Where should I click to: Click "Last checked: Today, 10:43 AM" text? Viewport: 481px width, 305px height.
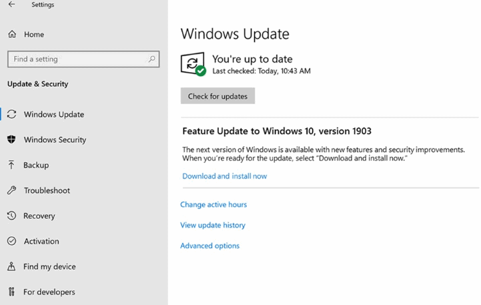click(262, 71)
